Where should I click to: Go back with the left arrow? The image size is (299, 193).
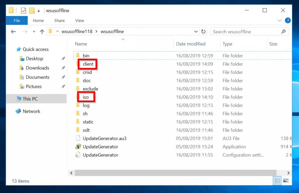click(x=13, y=31)
